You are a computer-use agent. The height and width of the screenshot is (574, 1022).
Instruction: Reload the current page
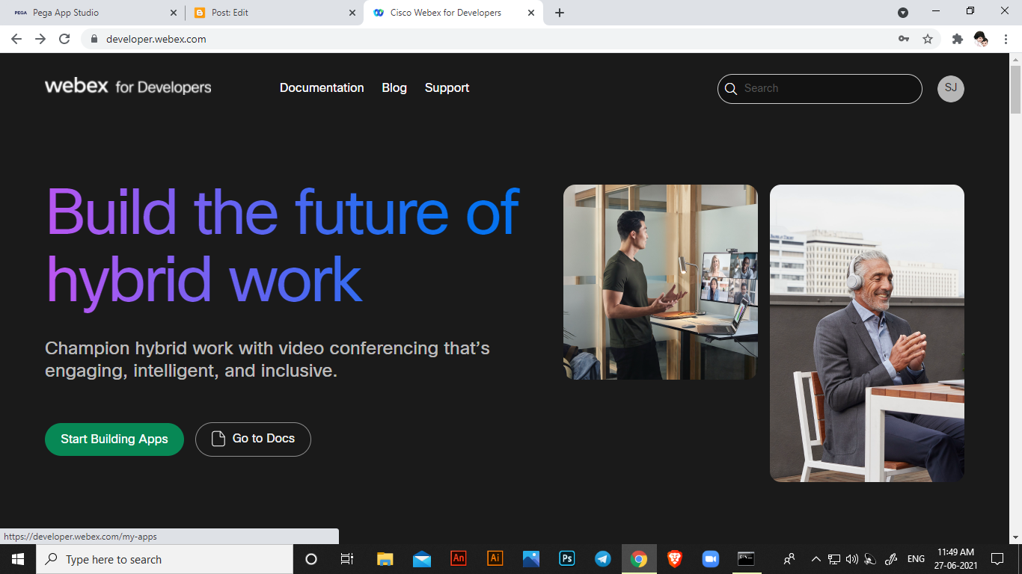pos(64,39)
